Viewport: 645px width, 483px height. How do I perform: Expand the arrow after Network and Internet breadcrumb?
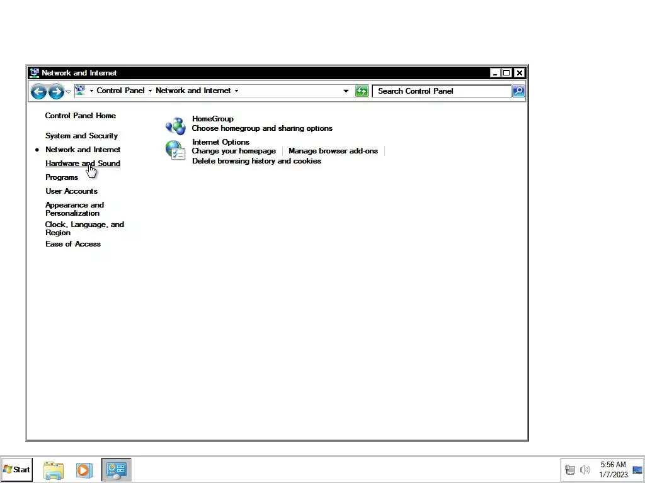tap(237, 91)
